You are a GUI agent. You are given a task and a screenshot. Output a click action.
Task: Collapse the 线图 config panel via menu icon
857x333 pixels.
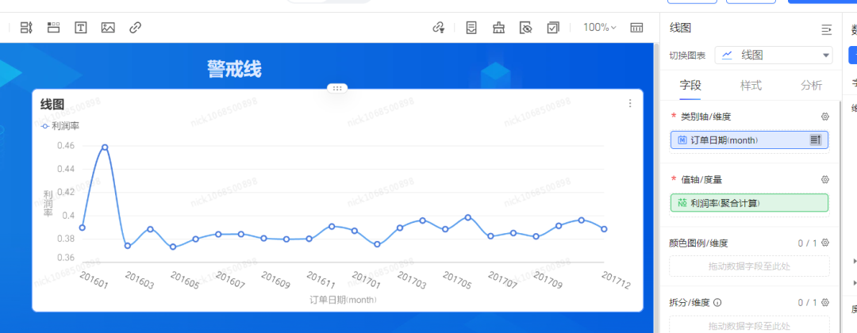click(x=826, y=30)
